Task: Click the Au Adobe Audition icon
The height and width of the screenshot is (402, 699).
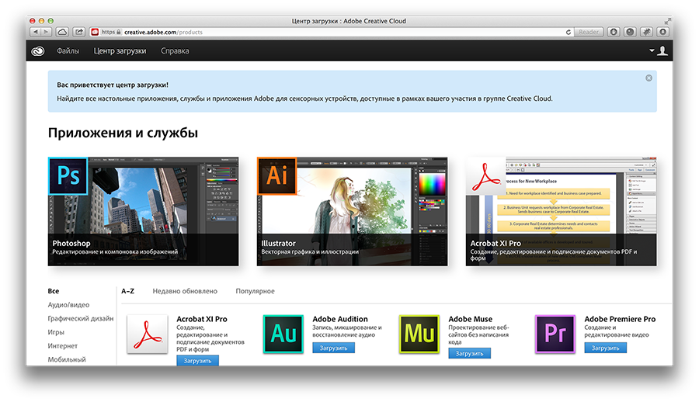Action: tap(283, 334)
